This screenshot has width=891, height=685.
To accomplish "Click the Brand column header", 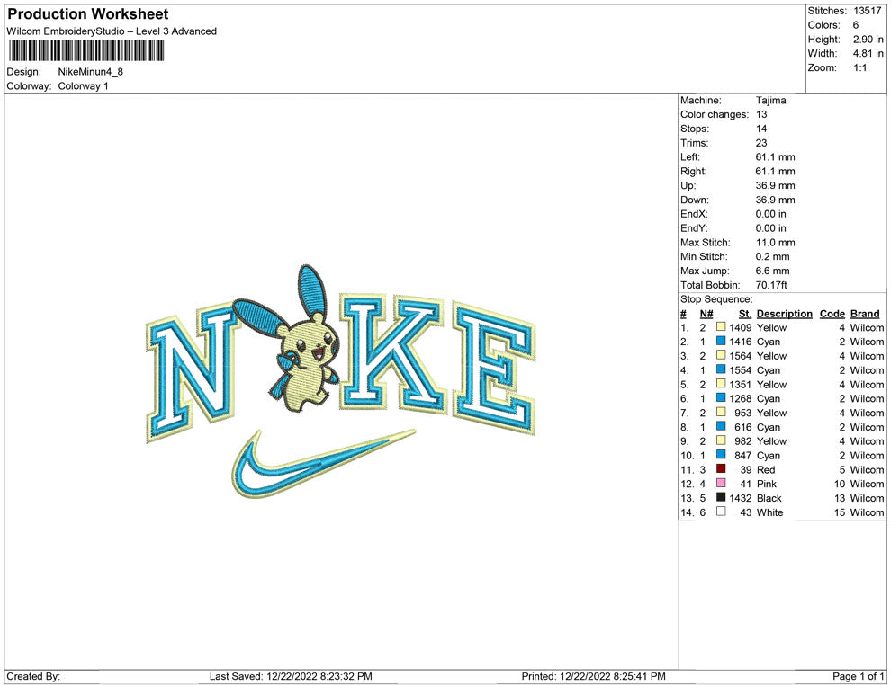I will (x=865, y=314).
